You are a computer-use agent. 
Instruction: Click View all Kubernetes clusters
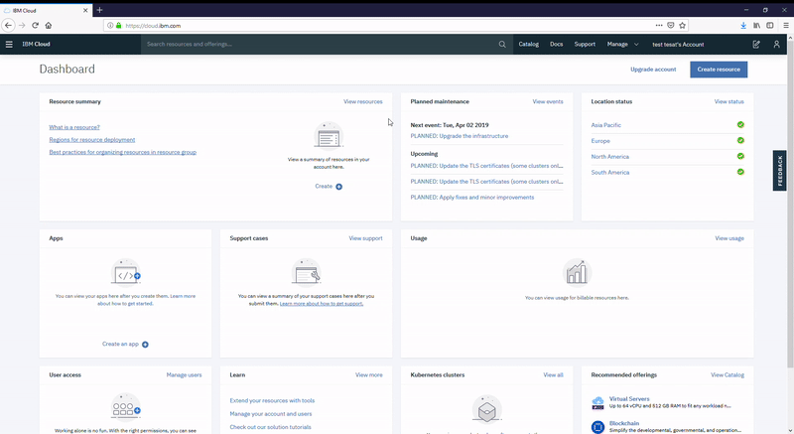(553, 375)
